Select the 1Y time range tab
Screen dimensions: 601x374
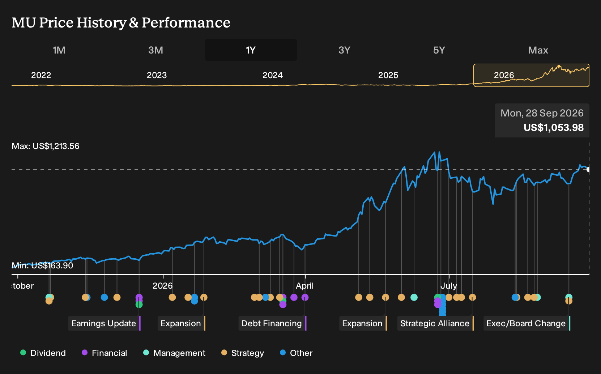point(251,50)
